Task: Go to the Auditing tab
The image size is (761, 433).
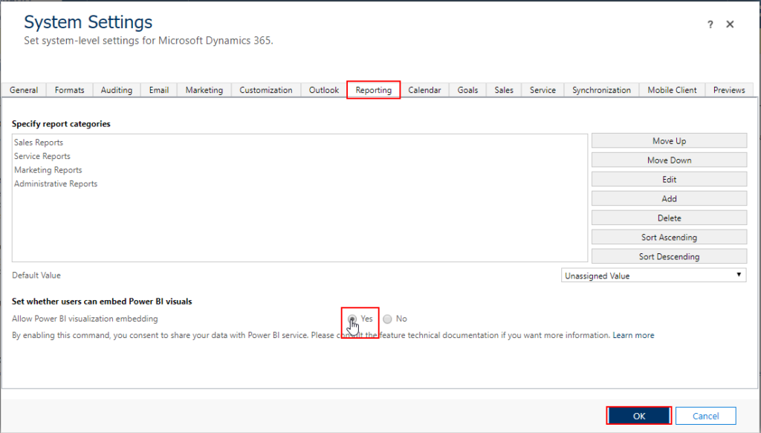Action: click(117, 90)
